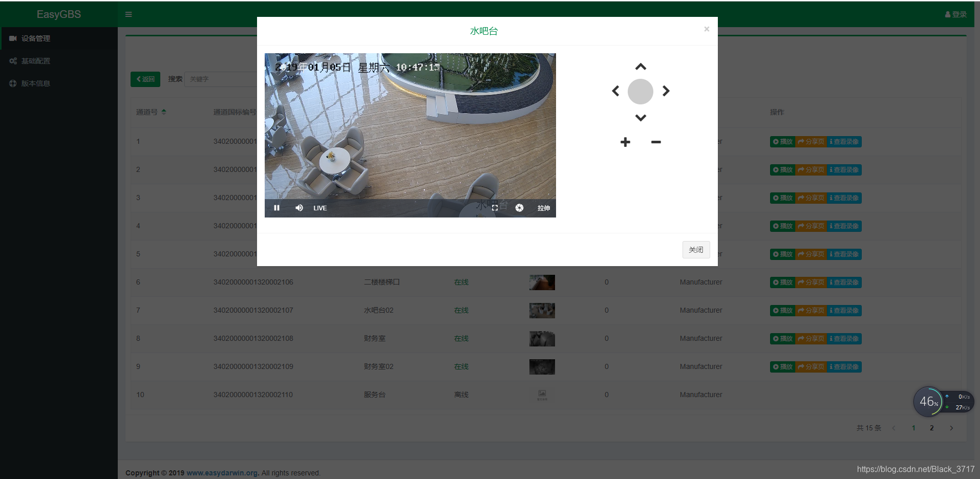Play channel 9 财务室02

pos(783,367)
